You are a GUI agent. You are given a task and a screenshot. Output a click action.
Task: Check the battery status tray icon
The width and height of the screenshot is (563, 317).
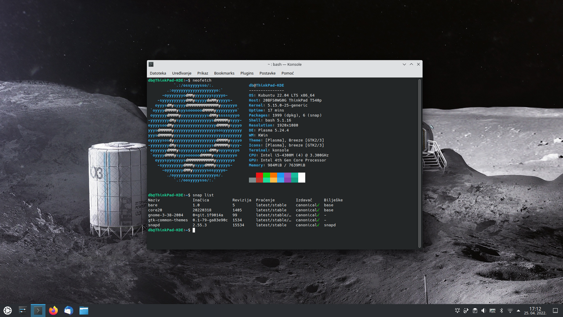[493, 311]
